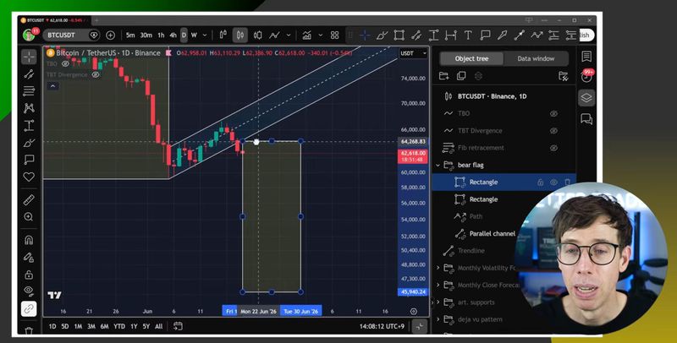Open the time interval dropdown arrow
Image resolution: width=677 pixels, height=343 pixels.
(x=205, y=35)
